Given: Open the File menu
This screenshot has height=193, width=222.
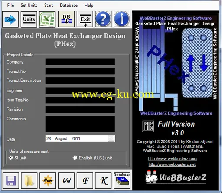Looking at the screenshot, I should (10, 6).
